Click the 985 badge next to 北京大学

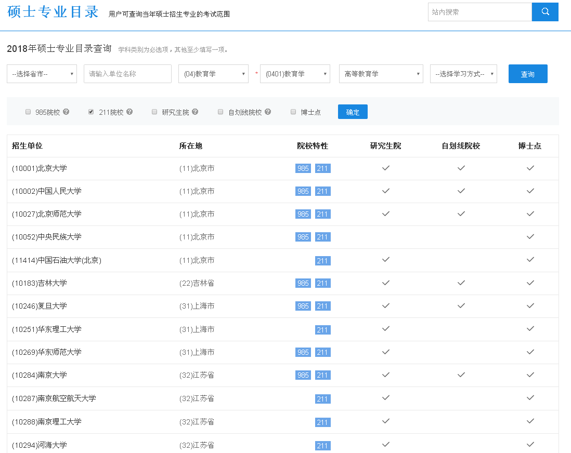coord(303,168)
